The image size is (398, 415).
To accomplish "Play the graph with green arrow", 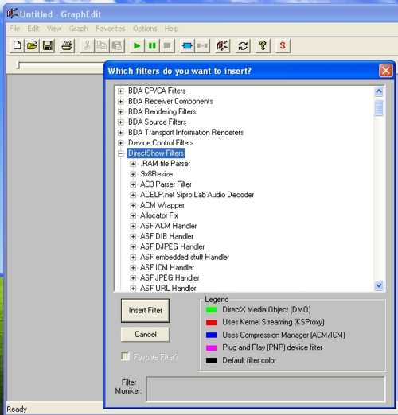I will click(137, 46).
